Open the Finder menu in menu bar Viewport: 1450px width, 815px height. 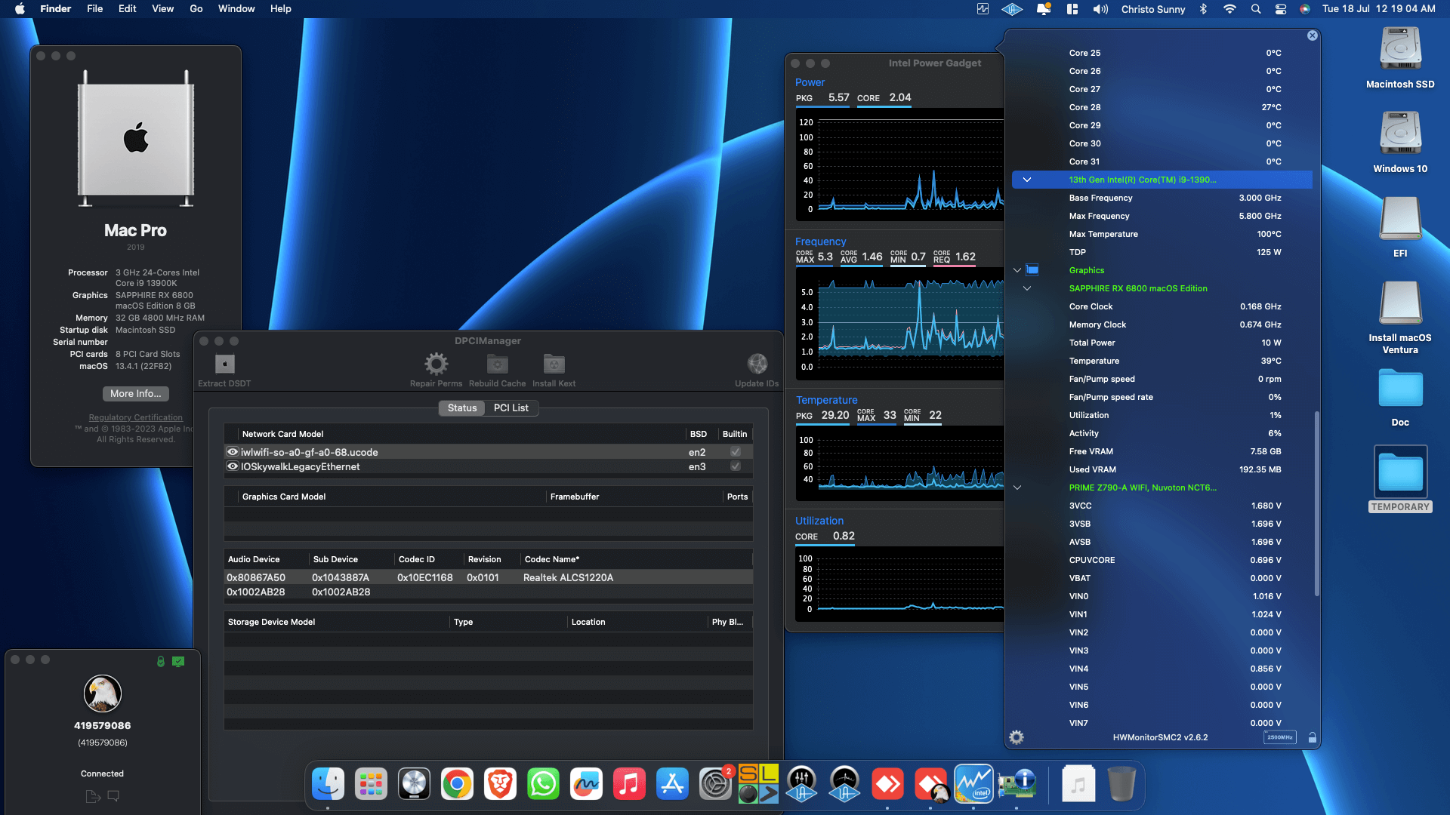[55, 9]
